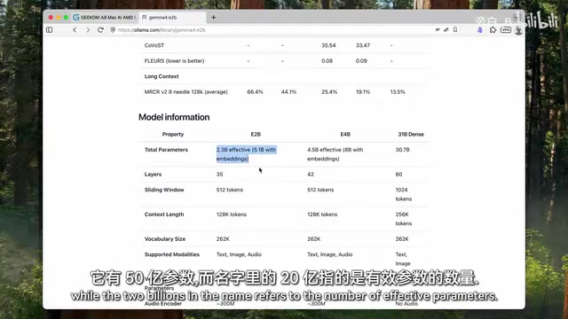Click the 'FLEURS (lower is better)' label
This screenshot has height=319, width=568.
tap(174, 61)
